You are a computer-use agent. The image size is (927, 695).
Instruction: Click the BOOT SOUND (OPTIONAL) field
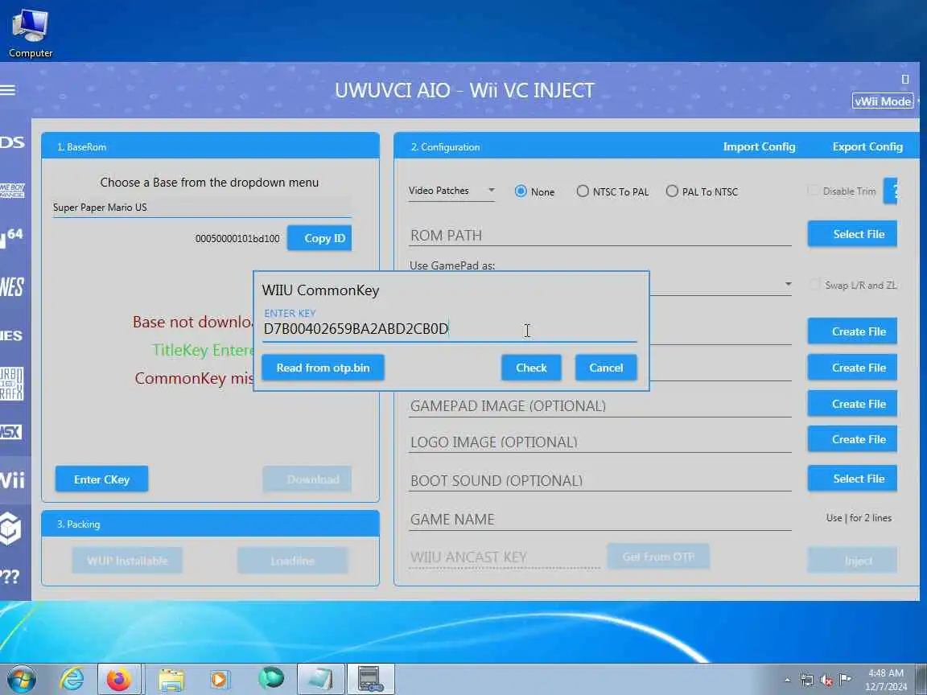(x=599, y=480)
